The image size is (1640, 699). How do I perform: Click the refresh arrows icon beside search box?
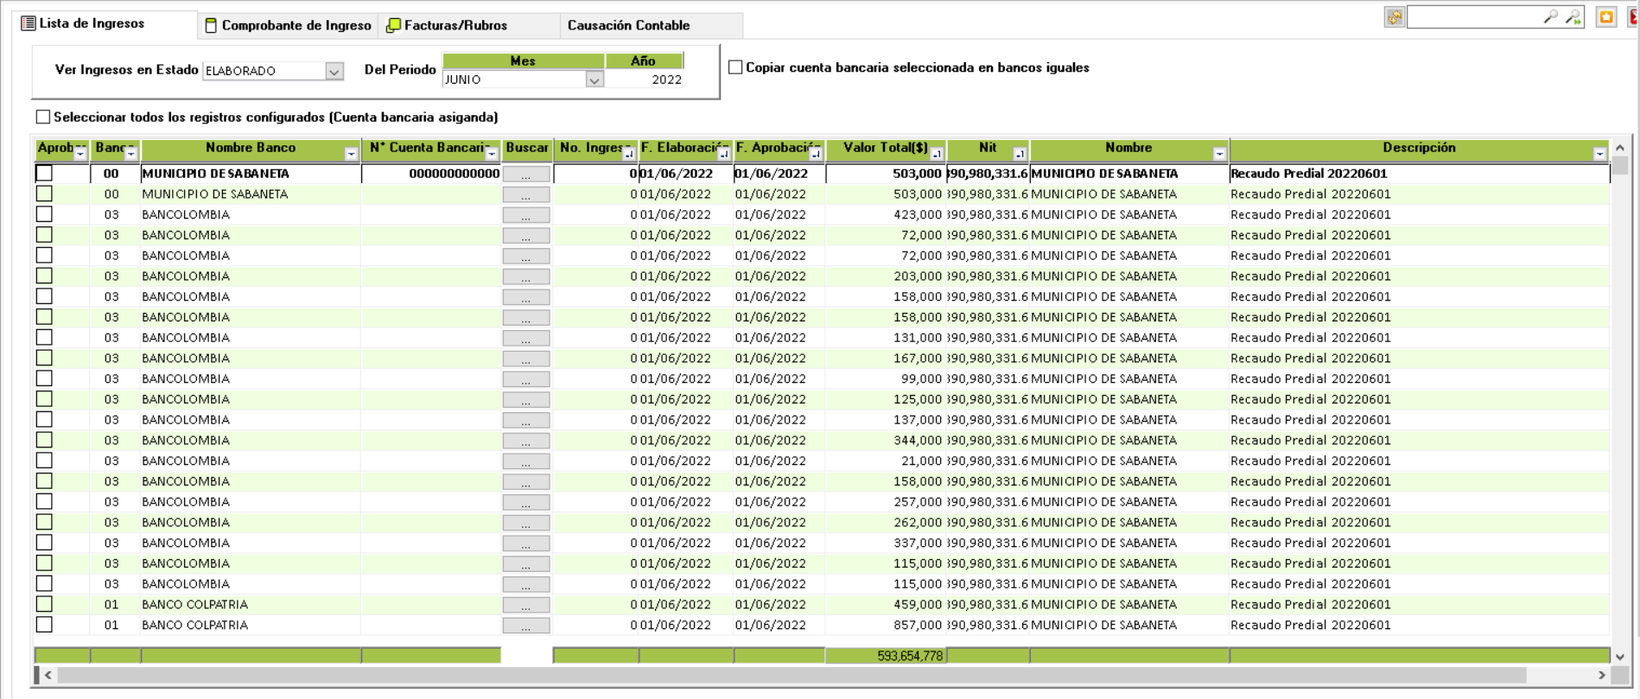click(x=1394, y=17)
